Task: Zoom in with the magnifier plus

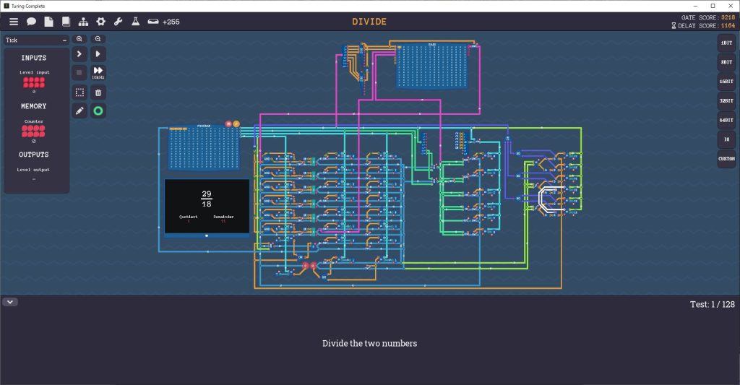Action: pyautogui.click(x=79, y=39)
